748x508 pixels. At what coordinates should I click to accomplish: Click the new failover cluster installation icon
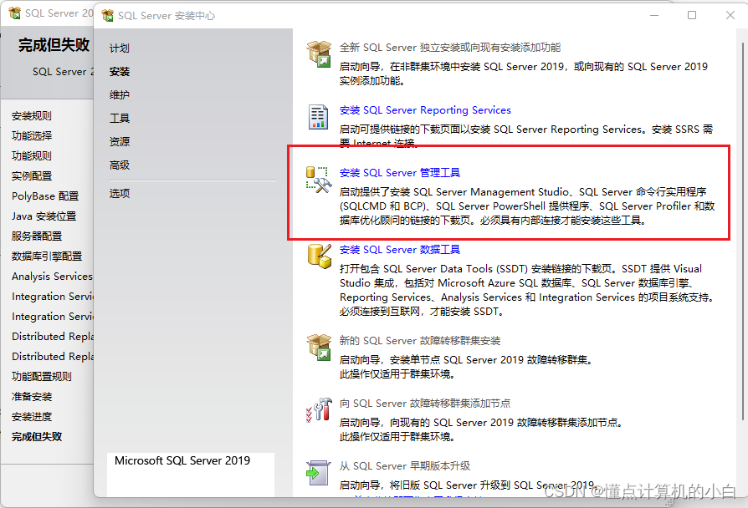tap(319, 348)
